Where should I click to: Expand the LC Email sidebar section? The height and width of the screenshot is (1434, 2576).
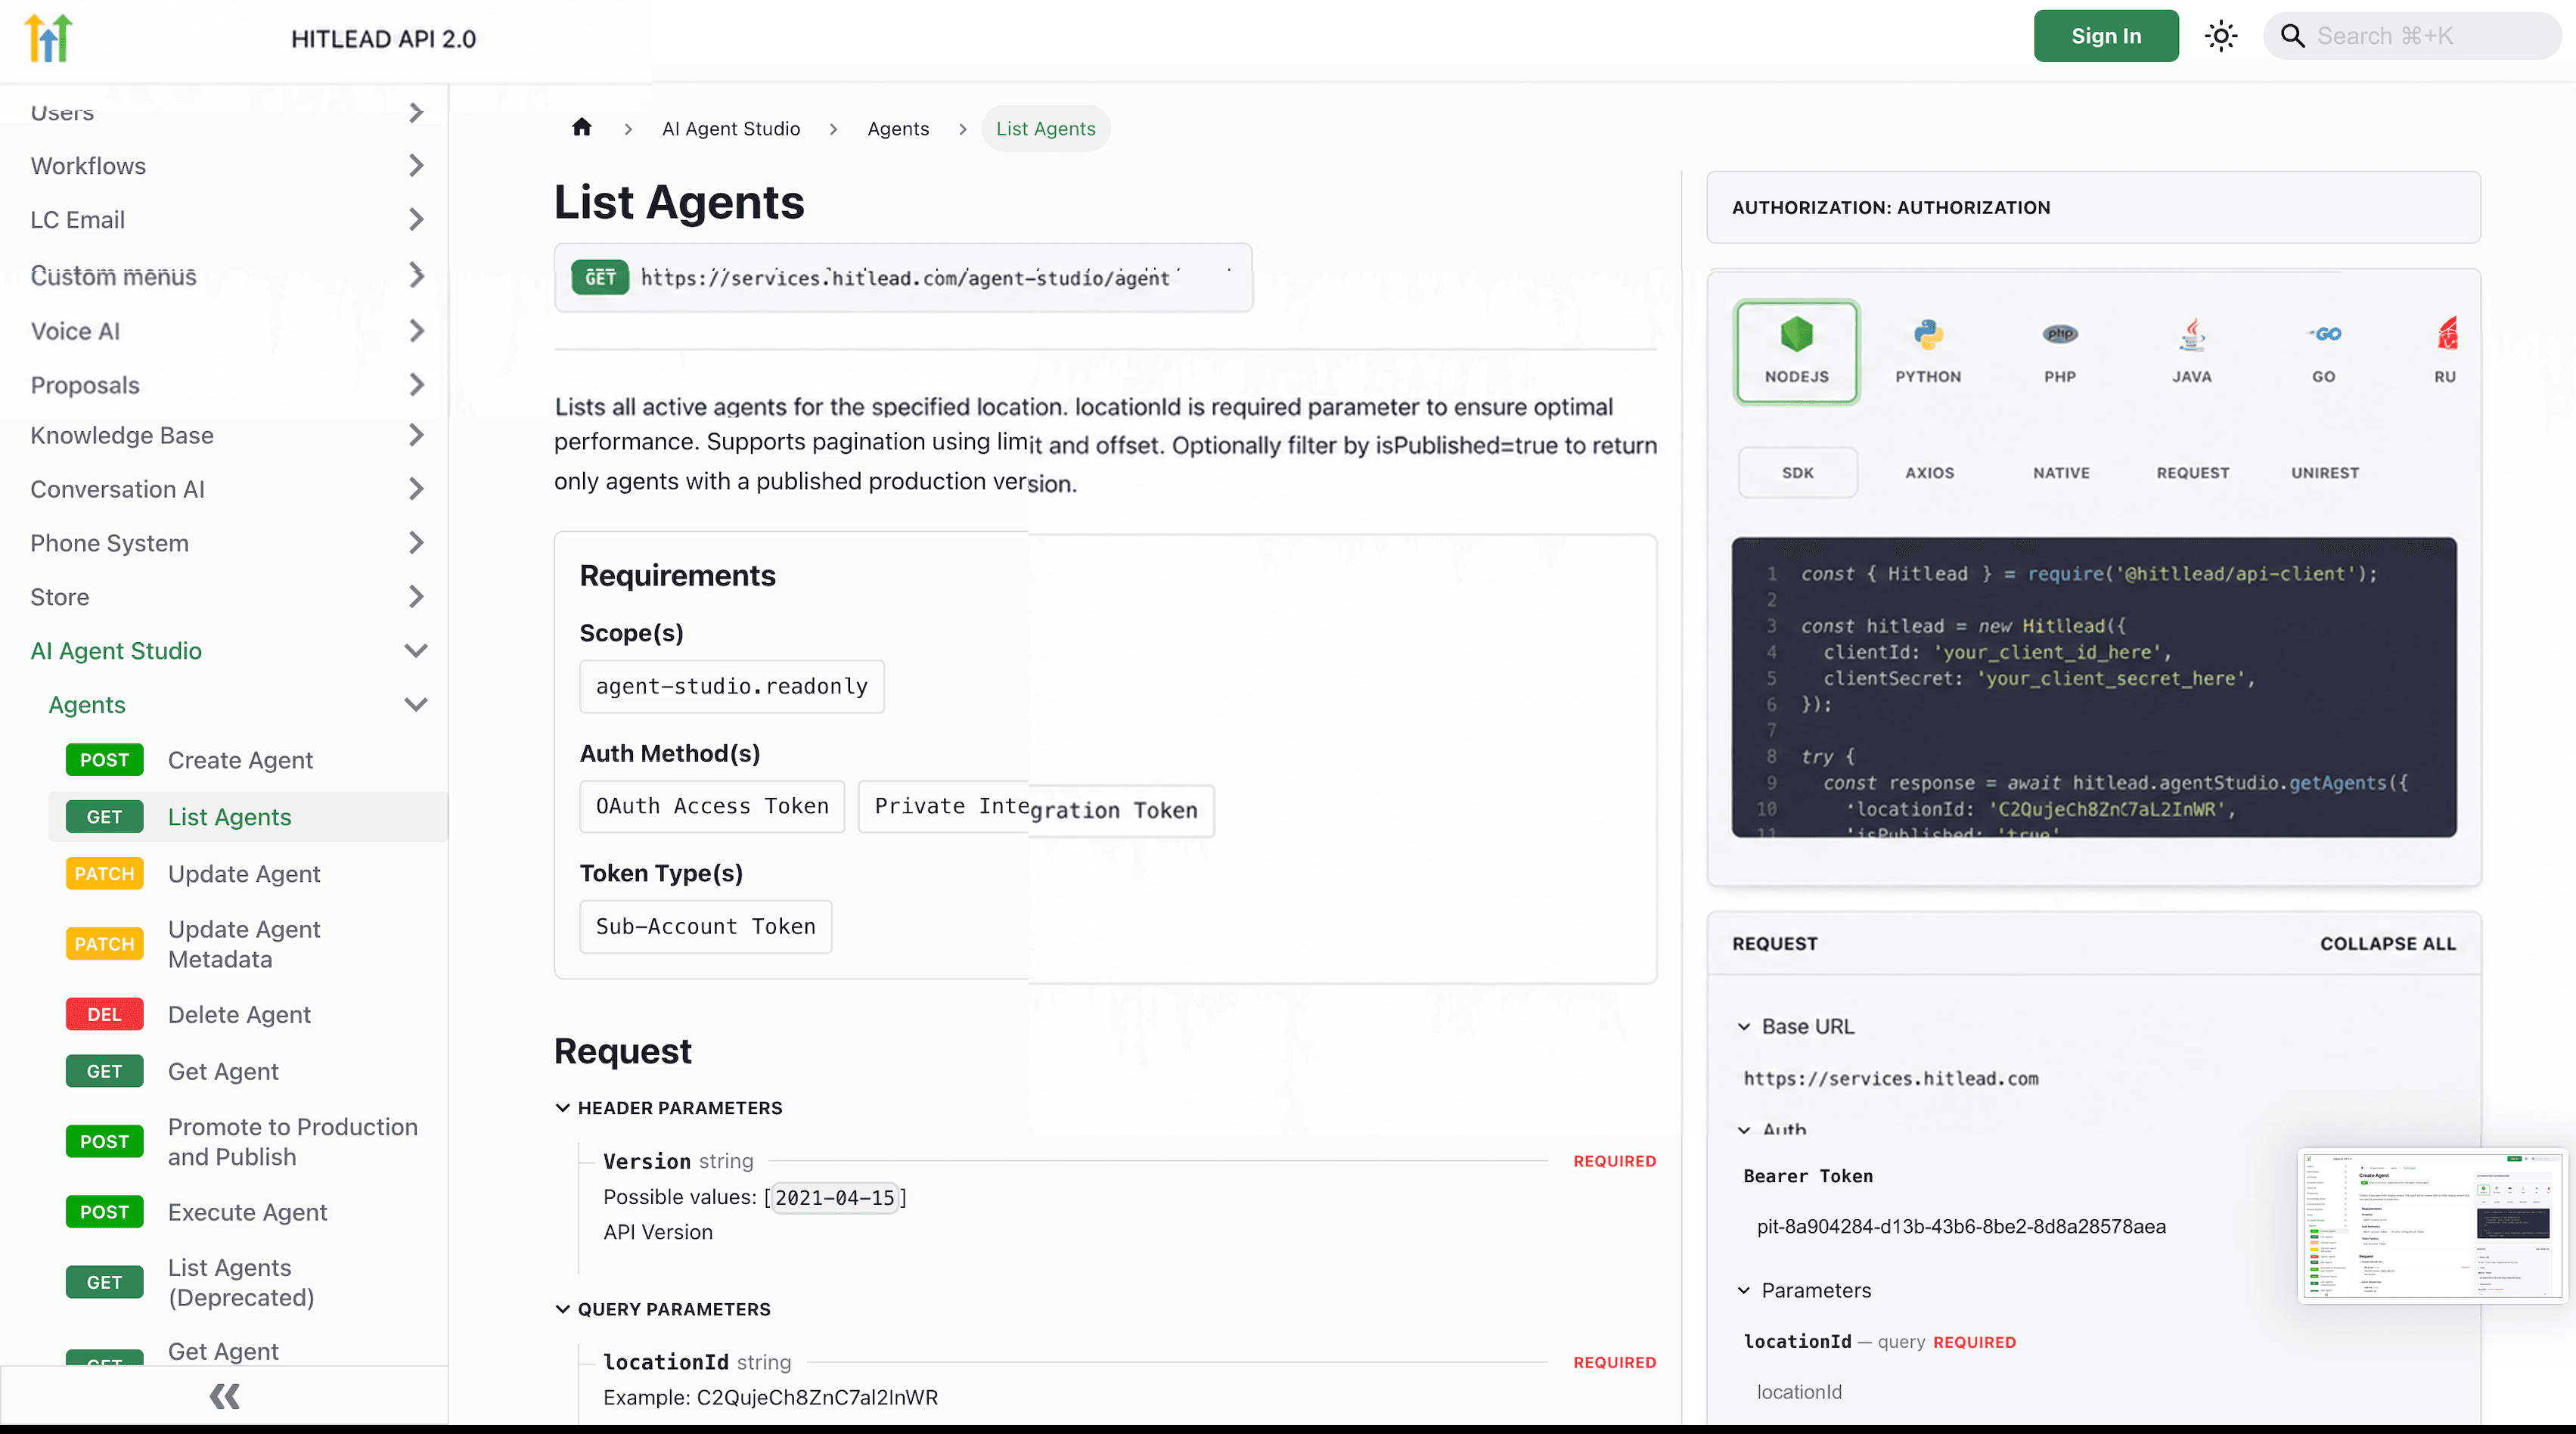416,220
